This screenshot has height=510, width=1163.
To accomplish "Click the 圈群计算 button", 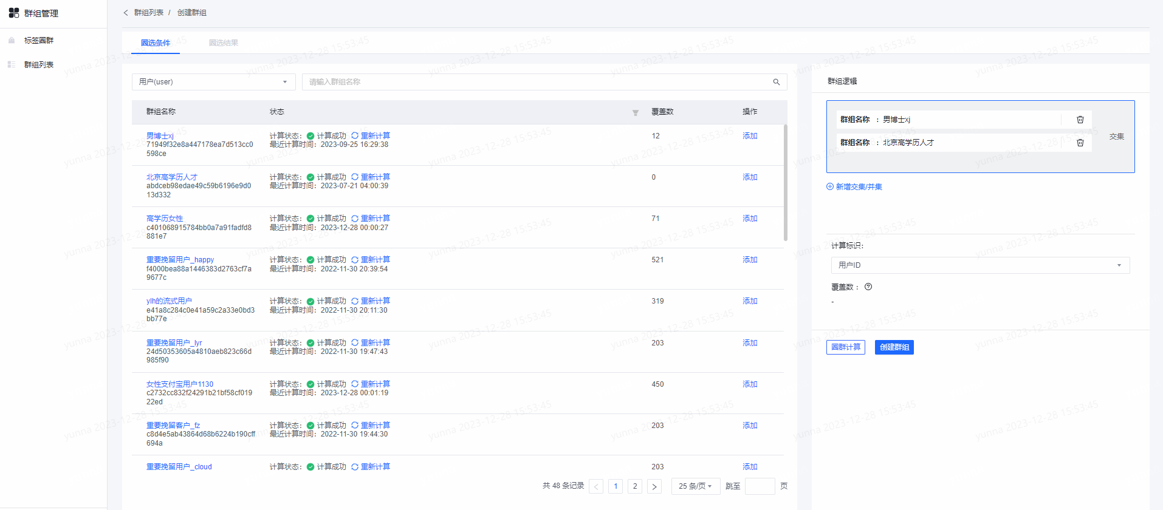I will coord(846,347).
